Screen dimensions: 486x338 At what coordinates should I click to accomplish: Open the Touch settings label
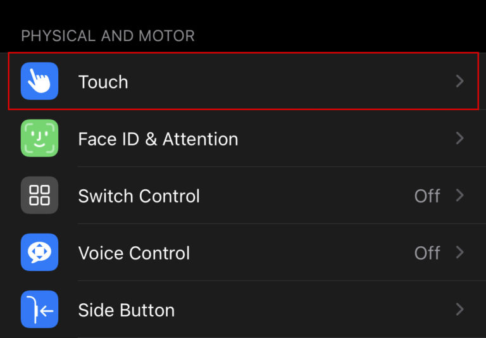103,82
